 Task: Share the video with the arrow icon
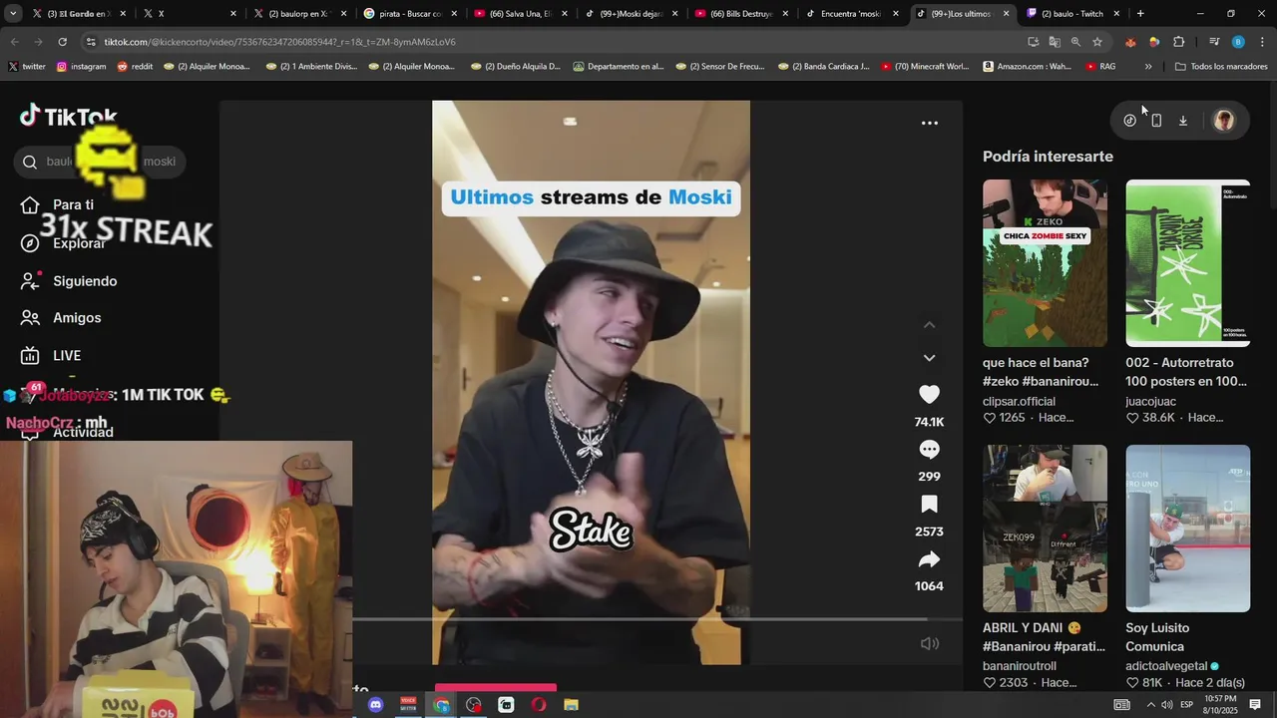pyautogui.click(x=929, y=559)
